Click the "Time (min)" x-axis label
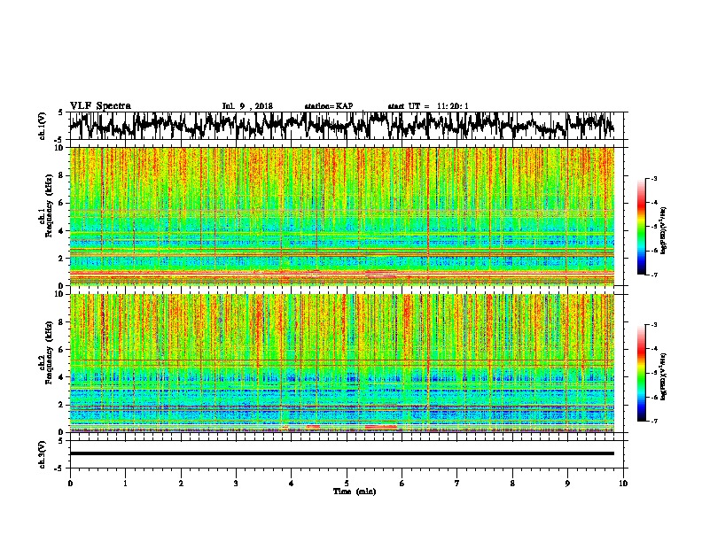The height and width of the screenshot is (542, 702). pyautogui.click(x=355, y=492)
